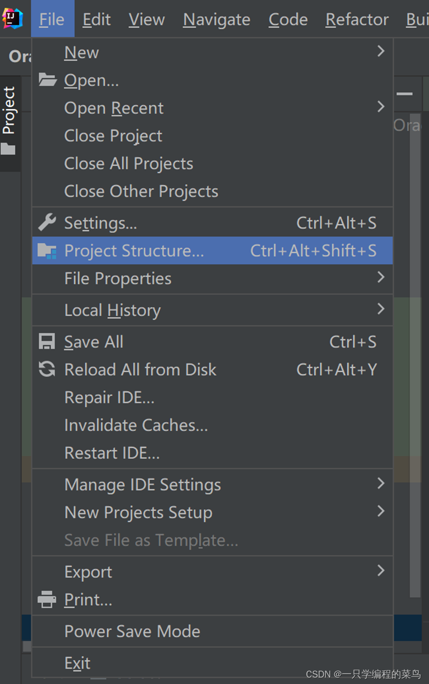The height and width of the screenshot is (684, 429).
Task: Expand the Local History submenu arrow
Action: click(x=380, y=309)
